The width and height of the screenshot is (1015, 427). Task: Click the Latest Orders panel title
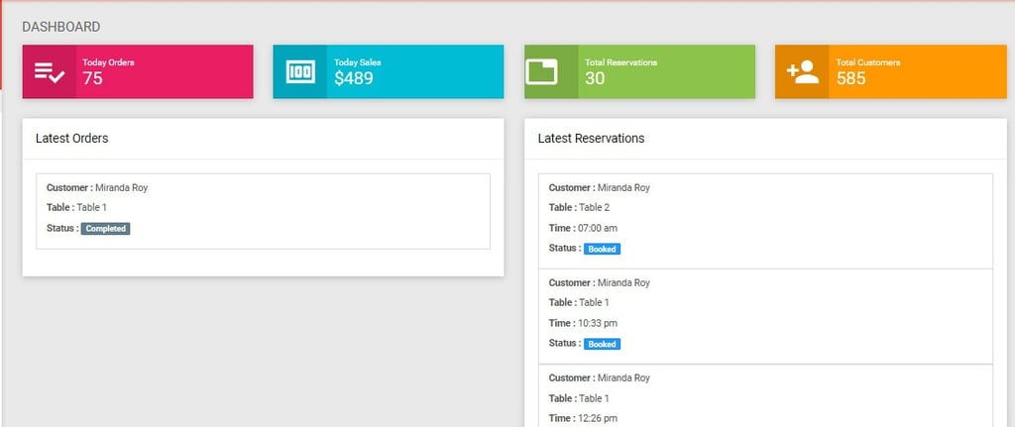71,139
